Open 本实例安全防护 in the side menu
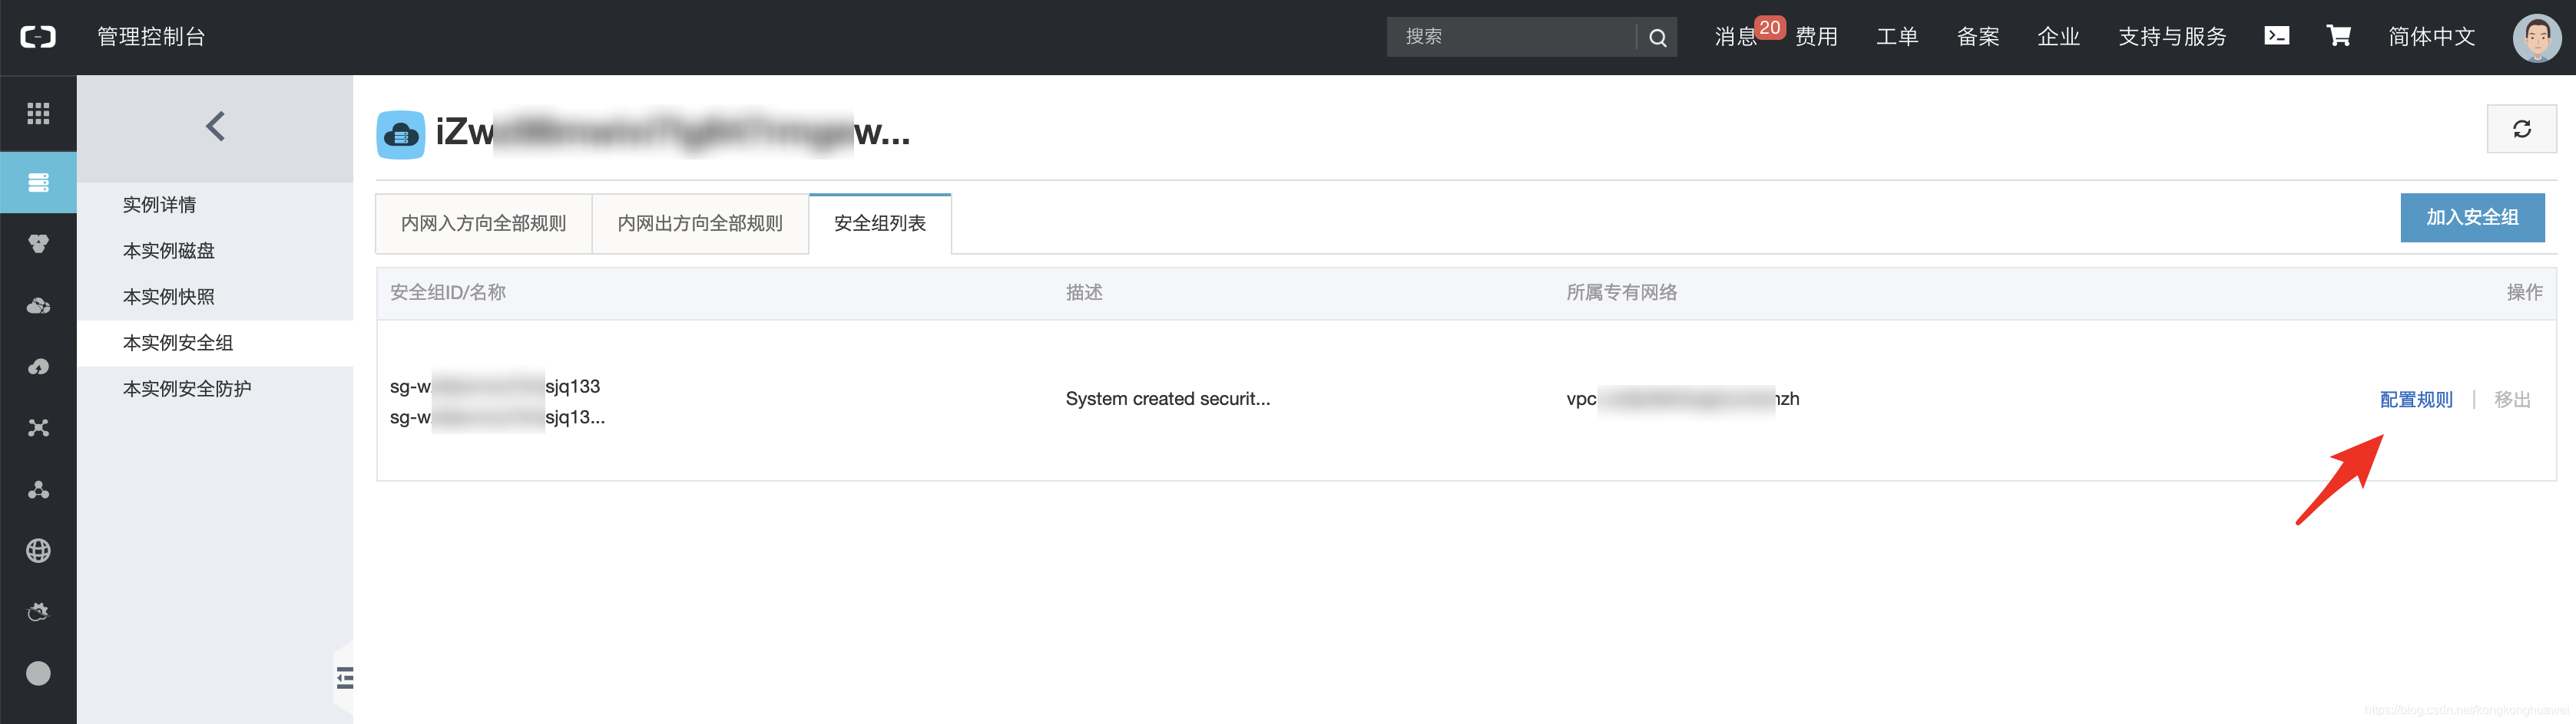The image size is (2576, 724). (x=215, y=389)
